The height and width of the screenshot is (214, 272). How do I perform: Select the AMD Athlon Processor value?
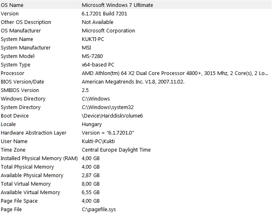[175, 73]
